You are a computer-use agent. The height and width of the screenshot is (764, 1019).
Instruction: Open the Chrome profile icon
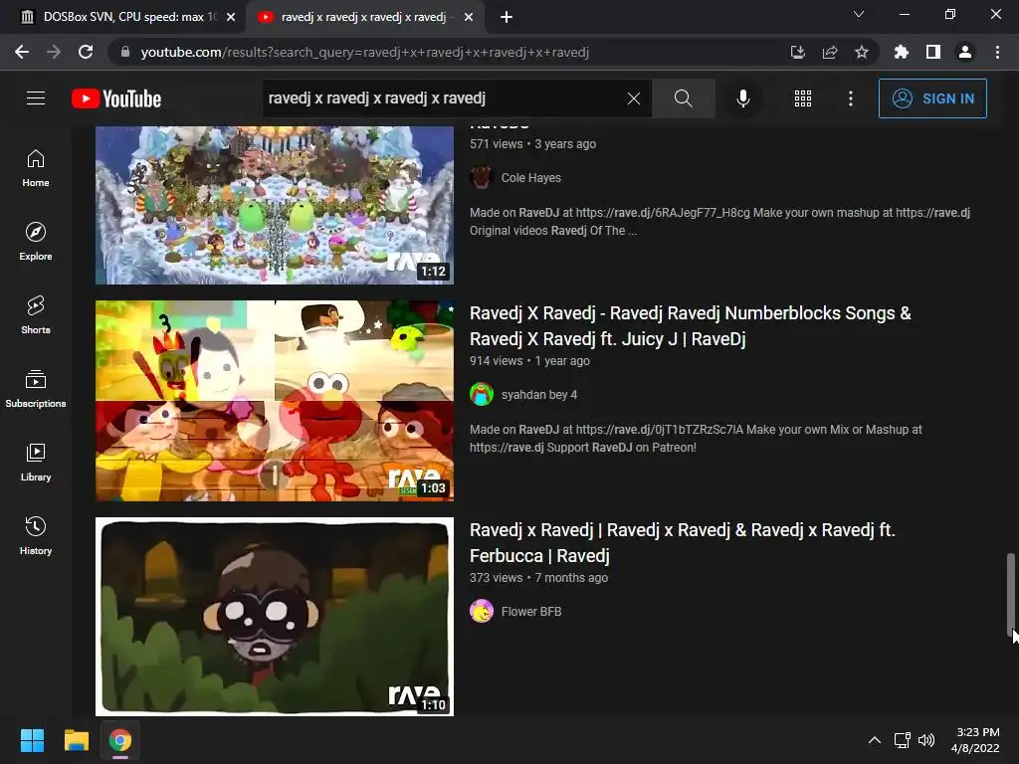coord(965,52)
